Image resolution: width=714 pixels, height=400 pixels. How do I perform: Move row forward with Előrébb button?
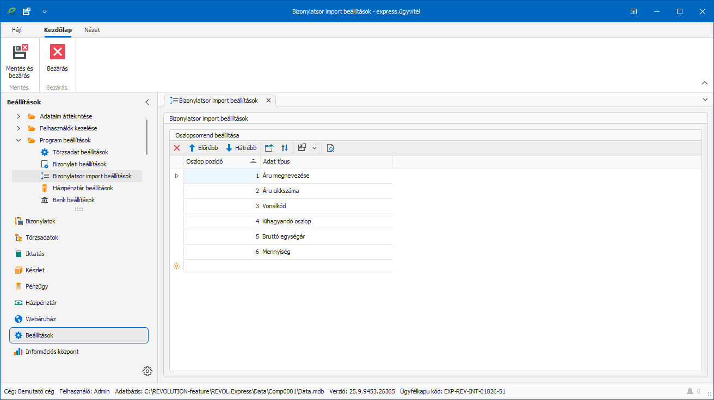point(203,148)
